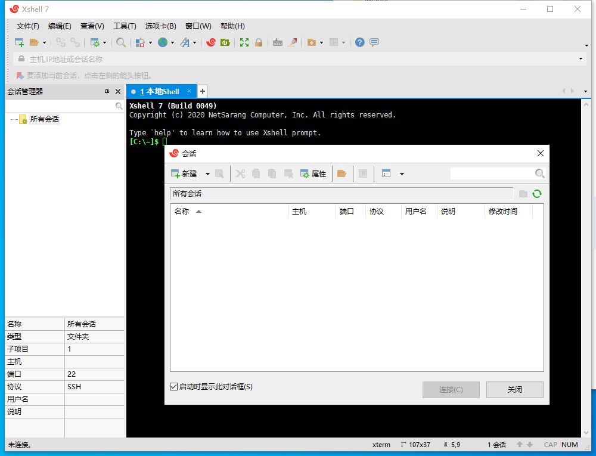Viewport: 596px width, 456px height.
Task: Click the down arrow in status bar
Action: pyautogui.click(x=530, y=444)
